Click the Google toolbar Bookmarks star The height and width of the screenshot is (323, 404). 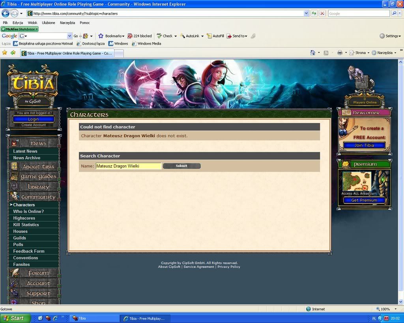(x=101, y=36)
